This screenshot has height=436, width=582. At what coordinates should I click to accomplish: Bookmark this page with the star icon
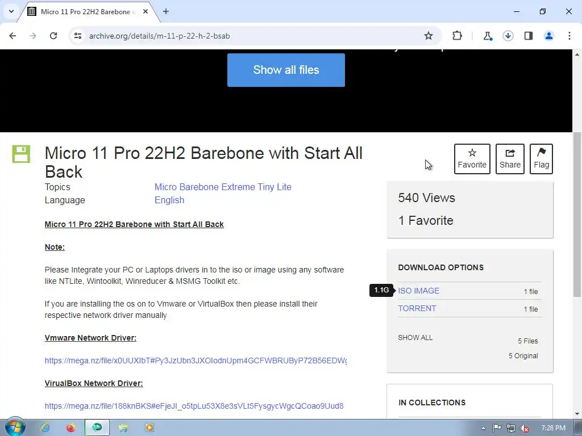coord(429,36)
